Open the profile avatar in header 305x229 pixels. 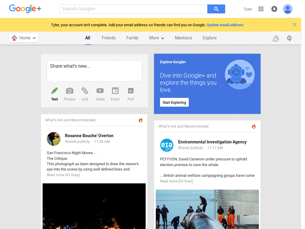[x=288, y=9]
